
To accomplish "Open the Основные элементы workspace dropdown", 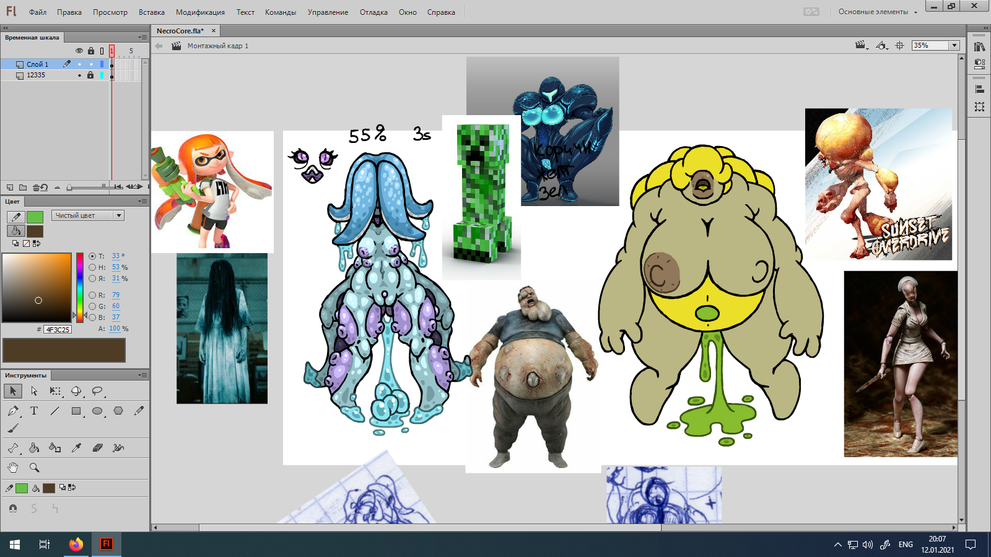I will coord(878,12).
